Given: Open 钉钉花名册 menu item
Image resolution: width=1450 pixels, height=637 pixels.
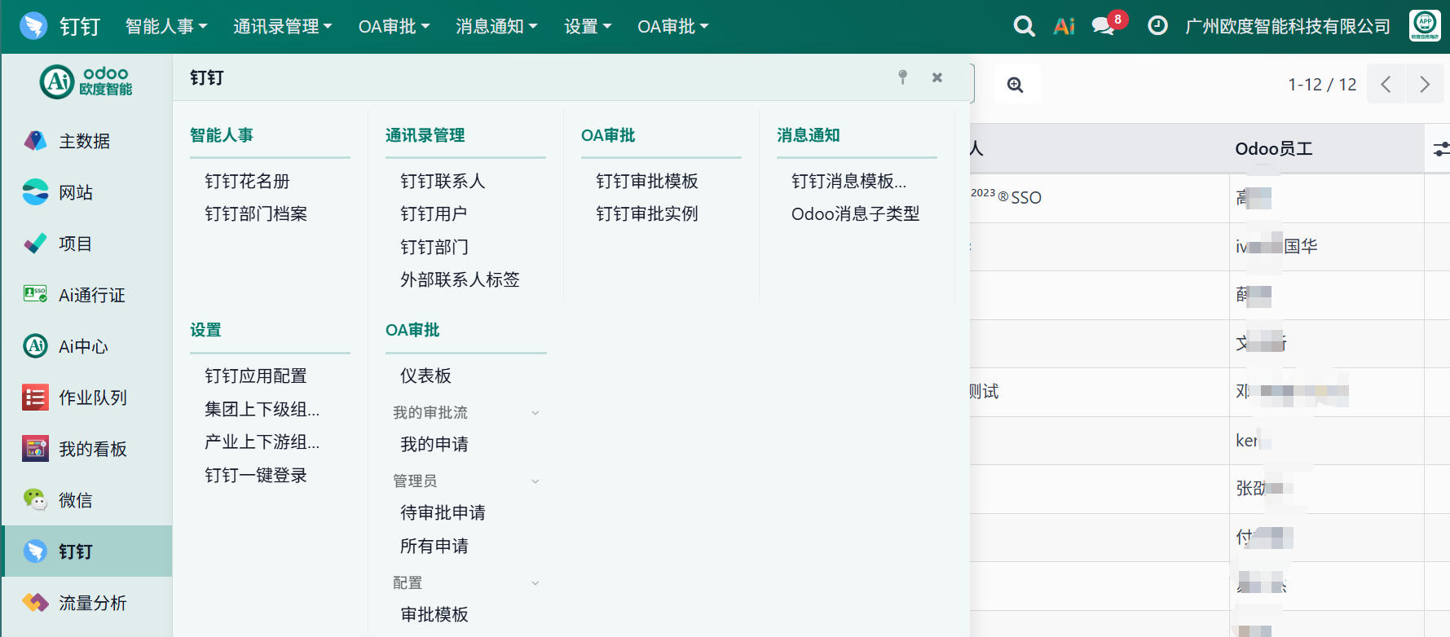Looking at the screenshot, I should (248, 181).
